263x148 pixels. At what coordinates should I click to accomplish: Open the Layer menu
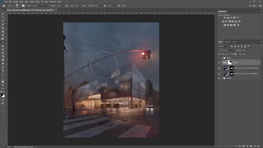pyautogui.click(x=21, y=2)
